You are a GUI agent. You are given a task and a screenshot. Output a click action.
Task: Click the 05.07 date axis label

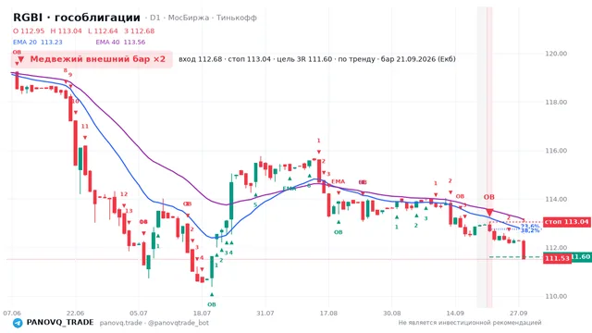[139, 313]
